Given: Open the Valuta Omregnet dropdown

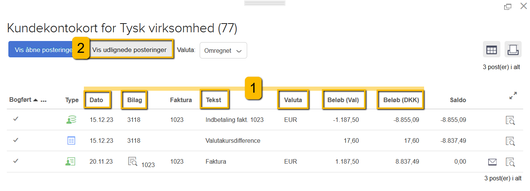Looking at the screenshot, I should [x=223, y=51].
